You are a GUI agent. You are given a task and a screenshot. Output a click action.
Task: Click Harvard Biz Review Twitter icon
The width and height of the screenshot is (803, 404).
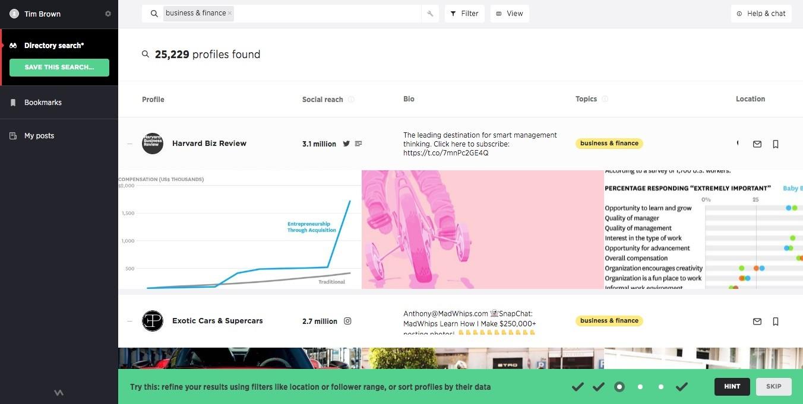click(x=346, y=144)
